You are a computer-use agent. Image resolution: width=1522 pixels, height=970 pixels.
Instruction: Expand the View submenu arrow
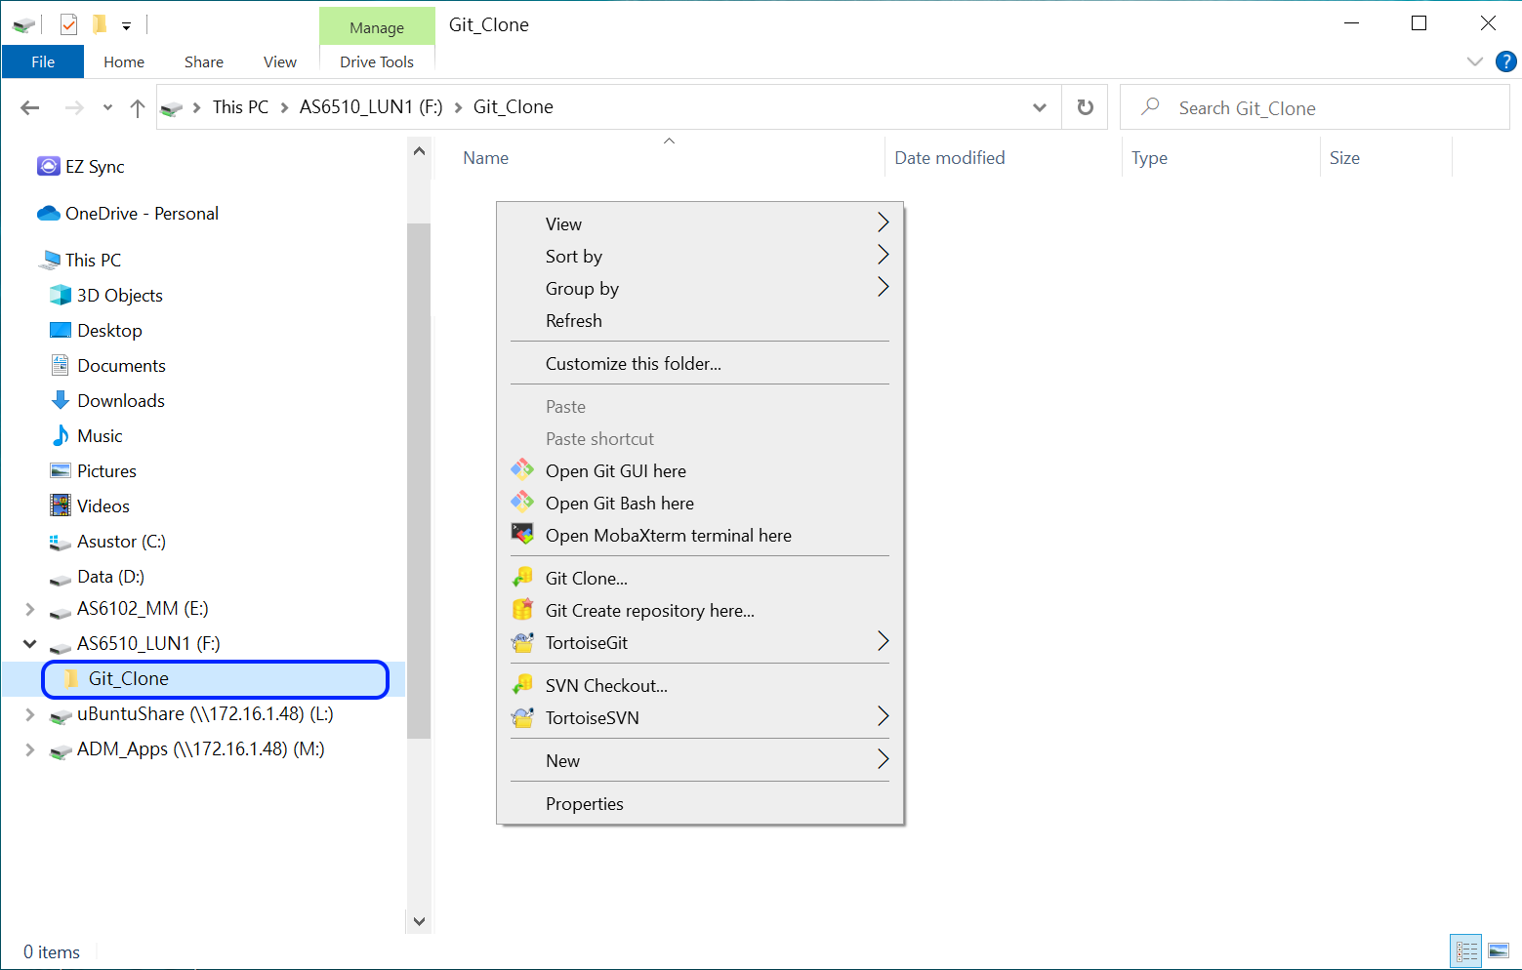[883, 222]
